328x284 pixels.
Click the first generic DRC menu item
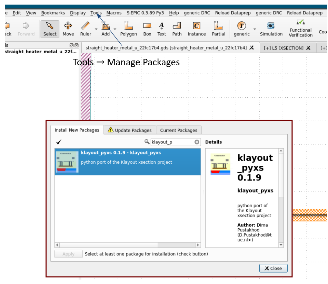[197, 13]
